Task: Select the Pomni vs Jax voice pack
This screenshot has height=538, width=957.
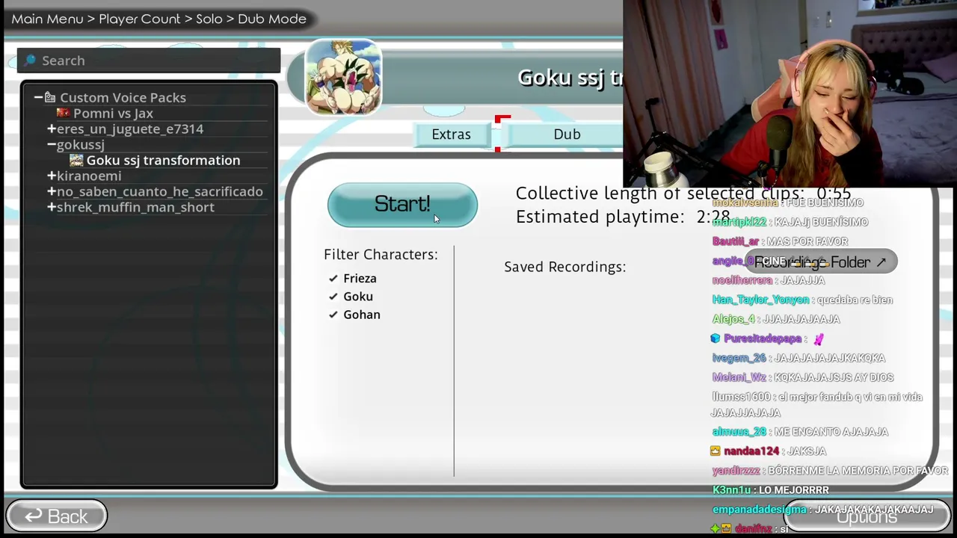Action: pyautogui.click(x=113, y=113)
